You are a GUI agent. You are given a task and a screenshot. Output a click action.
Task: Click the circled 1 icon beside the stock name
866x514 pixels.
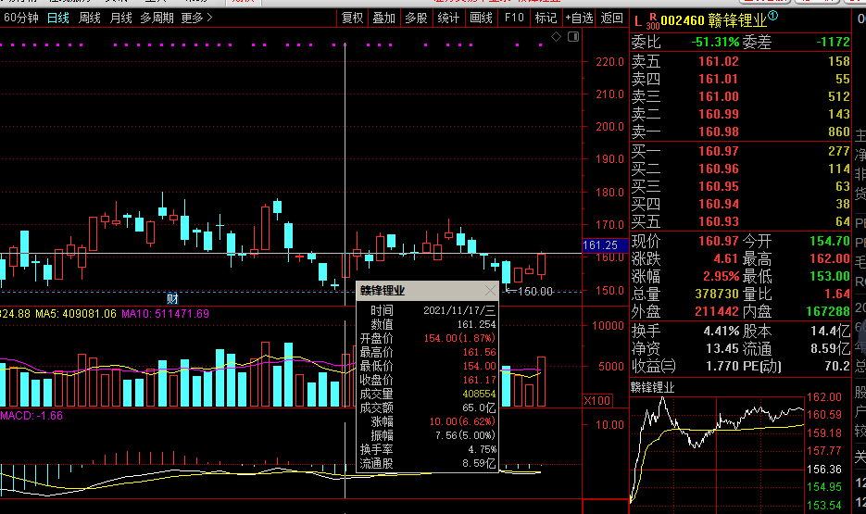[x=773, y=16]
